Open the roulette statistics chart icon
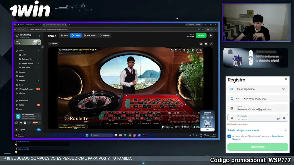 (168, 127)
